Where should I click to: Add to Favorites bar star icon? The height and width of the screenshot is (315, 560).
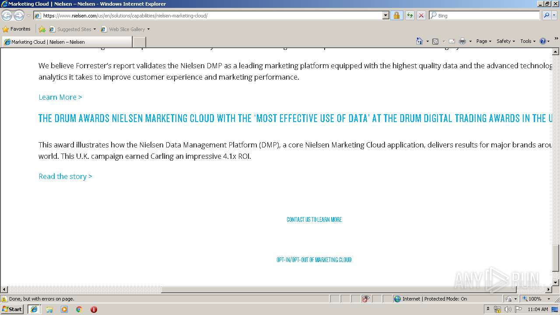click(x=42, y=29)
